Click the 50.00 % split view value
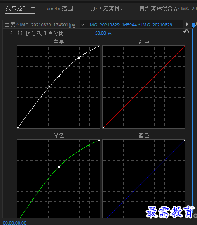197x225 pixels. pyautogui.click(x=103, y=33)
